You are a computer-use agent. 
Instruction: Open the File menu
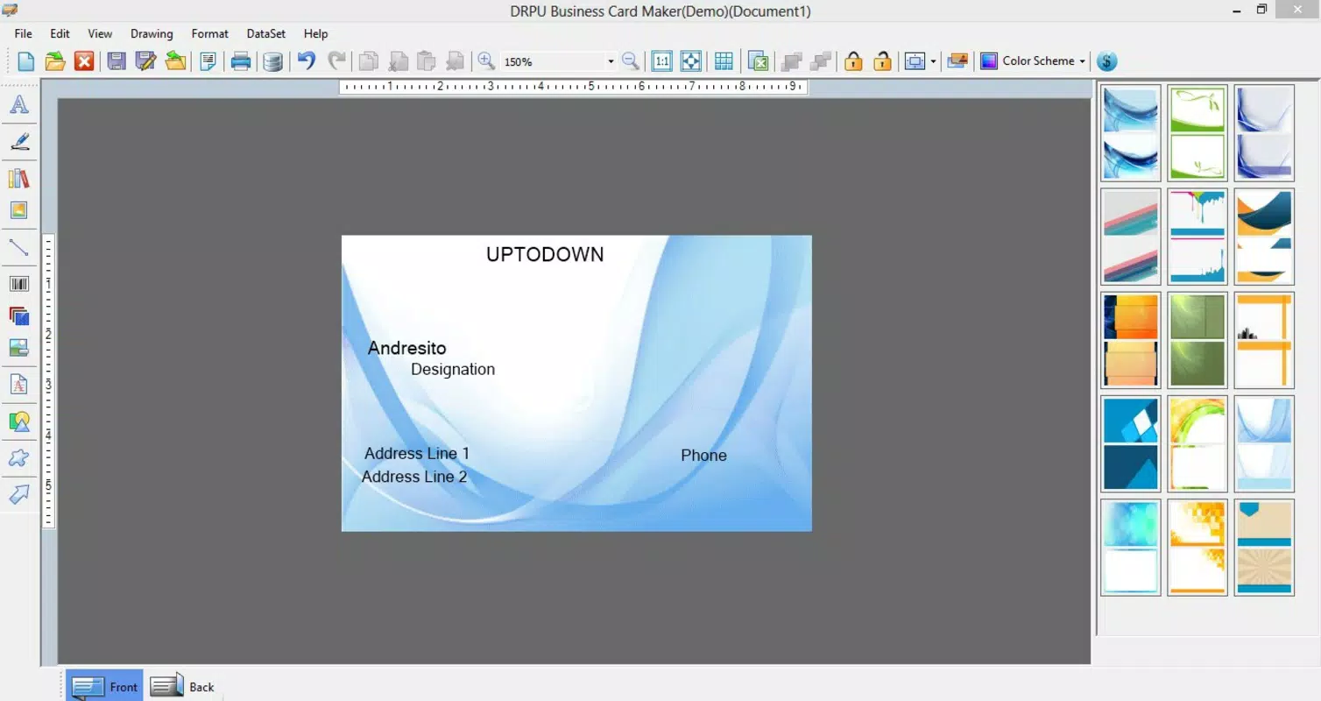pos(23,33)
